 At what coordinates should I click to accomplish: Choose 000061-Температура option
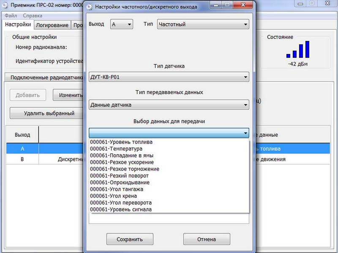169,149
